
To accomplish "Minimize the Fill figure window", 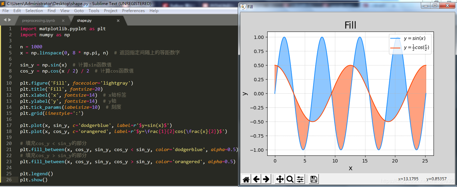I will (426, 6).
